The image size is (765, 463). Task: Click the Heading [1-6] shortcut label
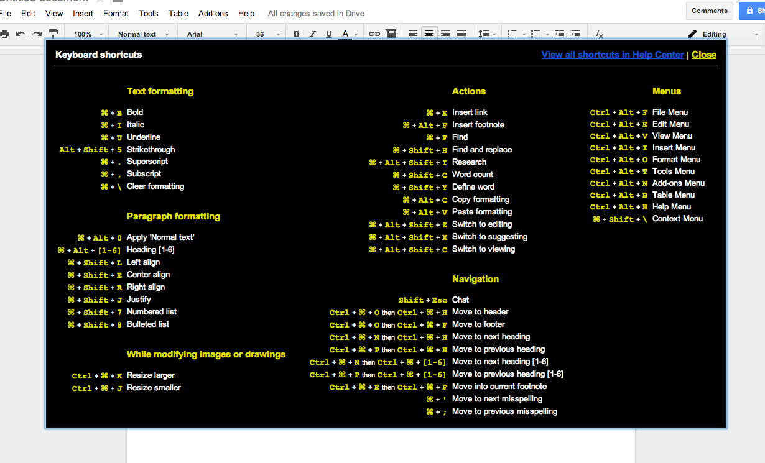pos(151,250)
